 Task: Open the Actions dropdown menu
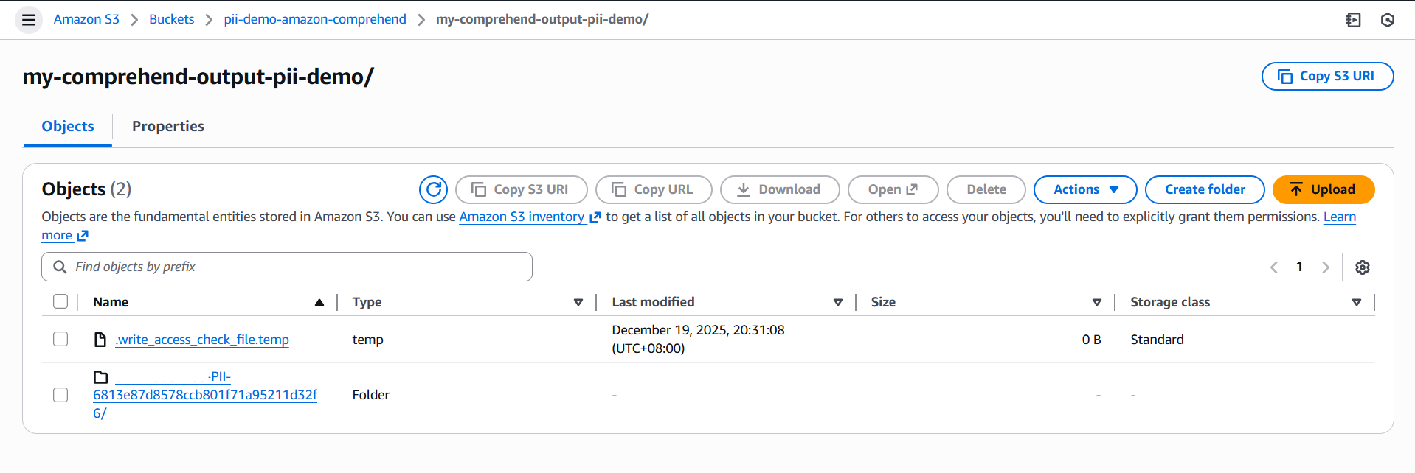1084,189
